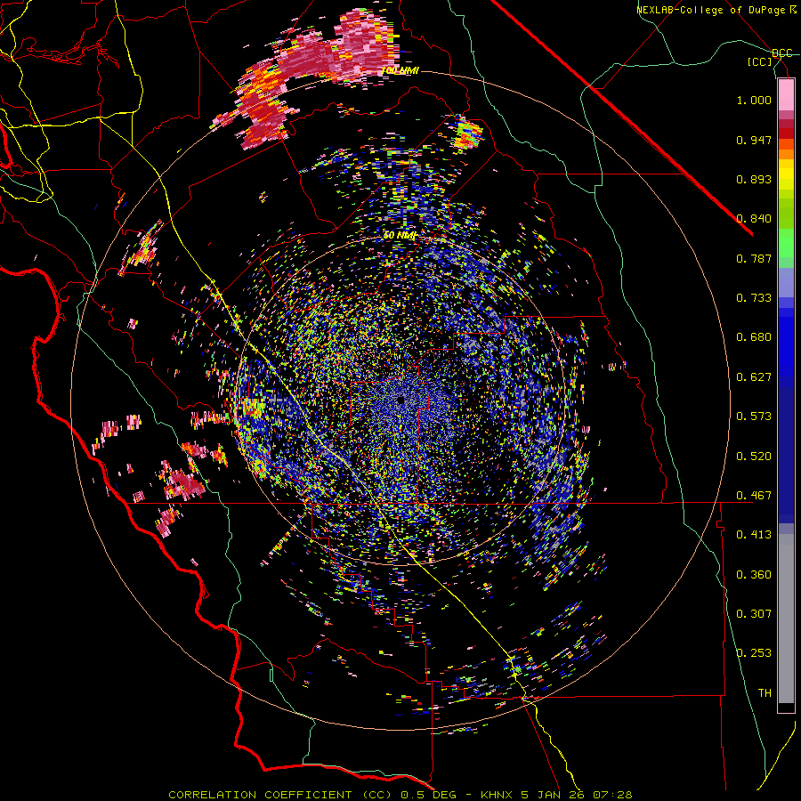The width and height of the screenshot is (801, 801).
Task: Click the TH threshold label on the legend
Action: (x=765, y=693)
